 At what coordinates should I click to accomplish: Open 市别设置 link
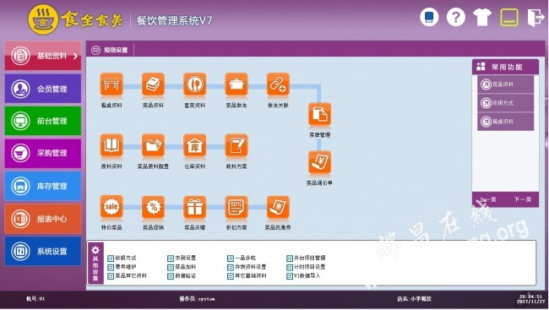pyautogui.click(x=182, y=258)
